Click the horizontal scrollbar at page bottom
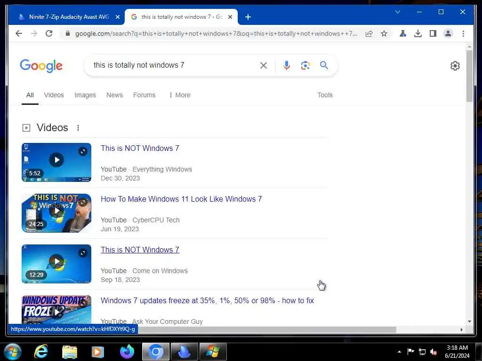 coord(267,330)
